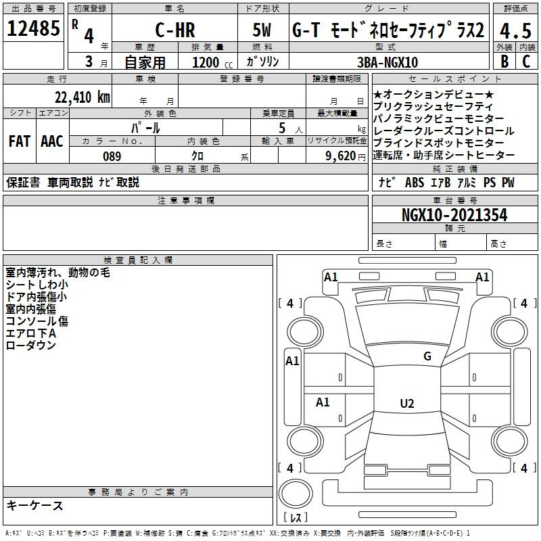Click the "リサイクル預託金" header
This screenshot has width=541, height=541.
coord(337,141)
